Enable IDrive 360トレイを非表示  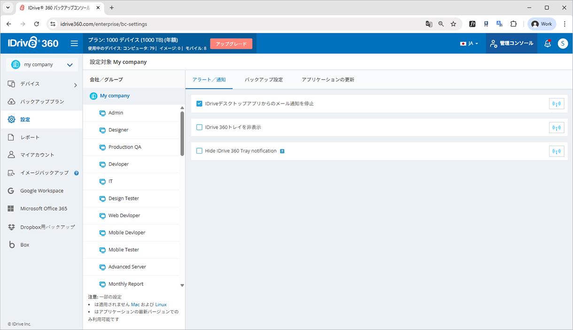(199, 127)
